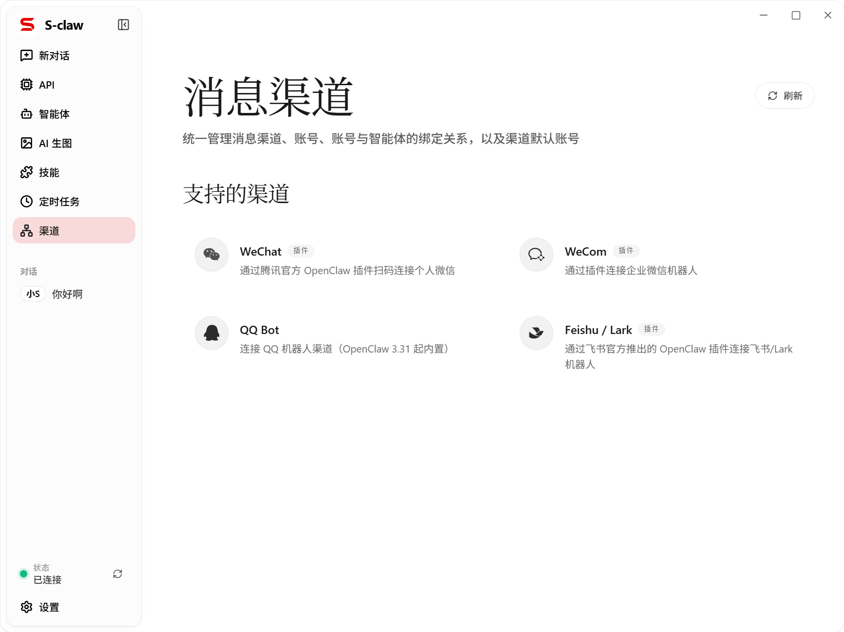Open the WeChat channel card title

click(x=261, y=252)
